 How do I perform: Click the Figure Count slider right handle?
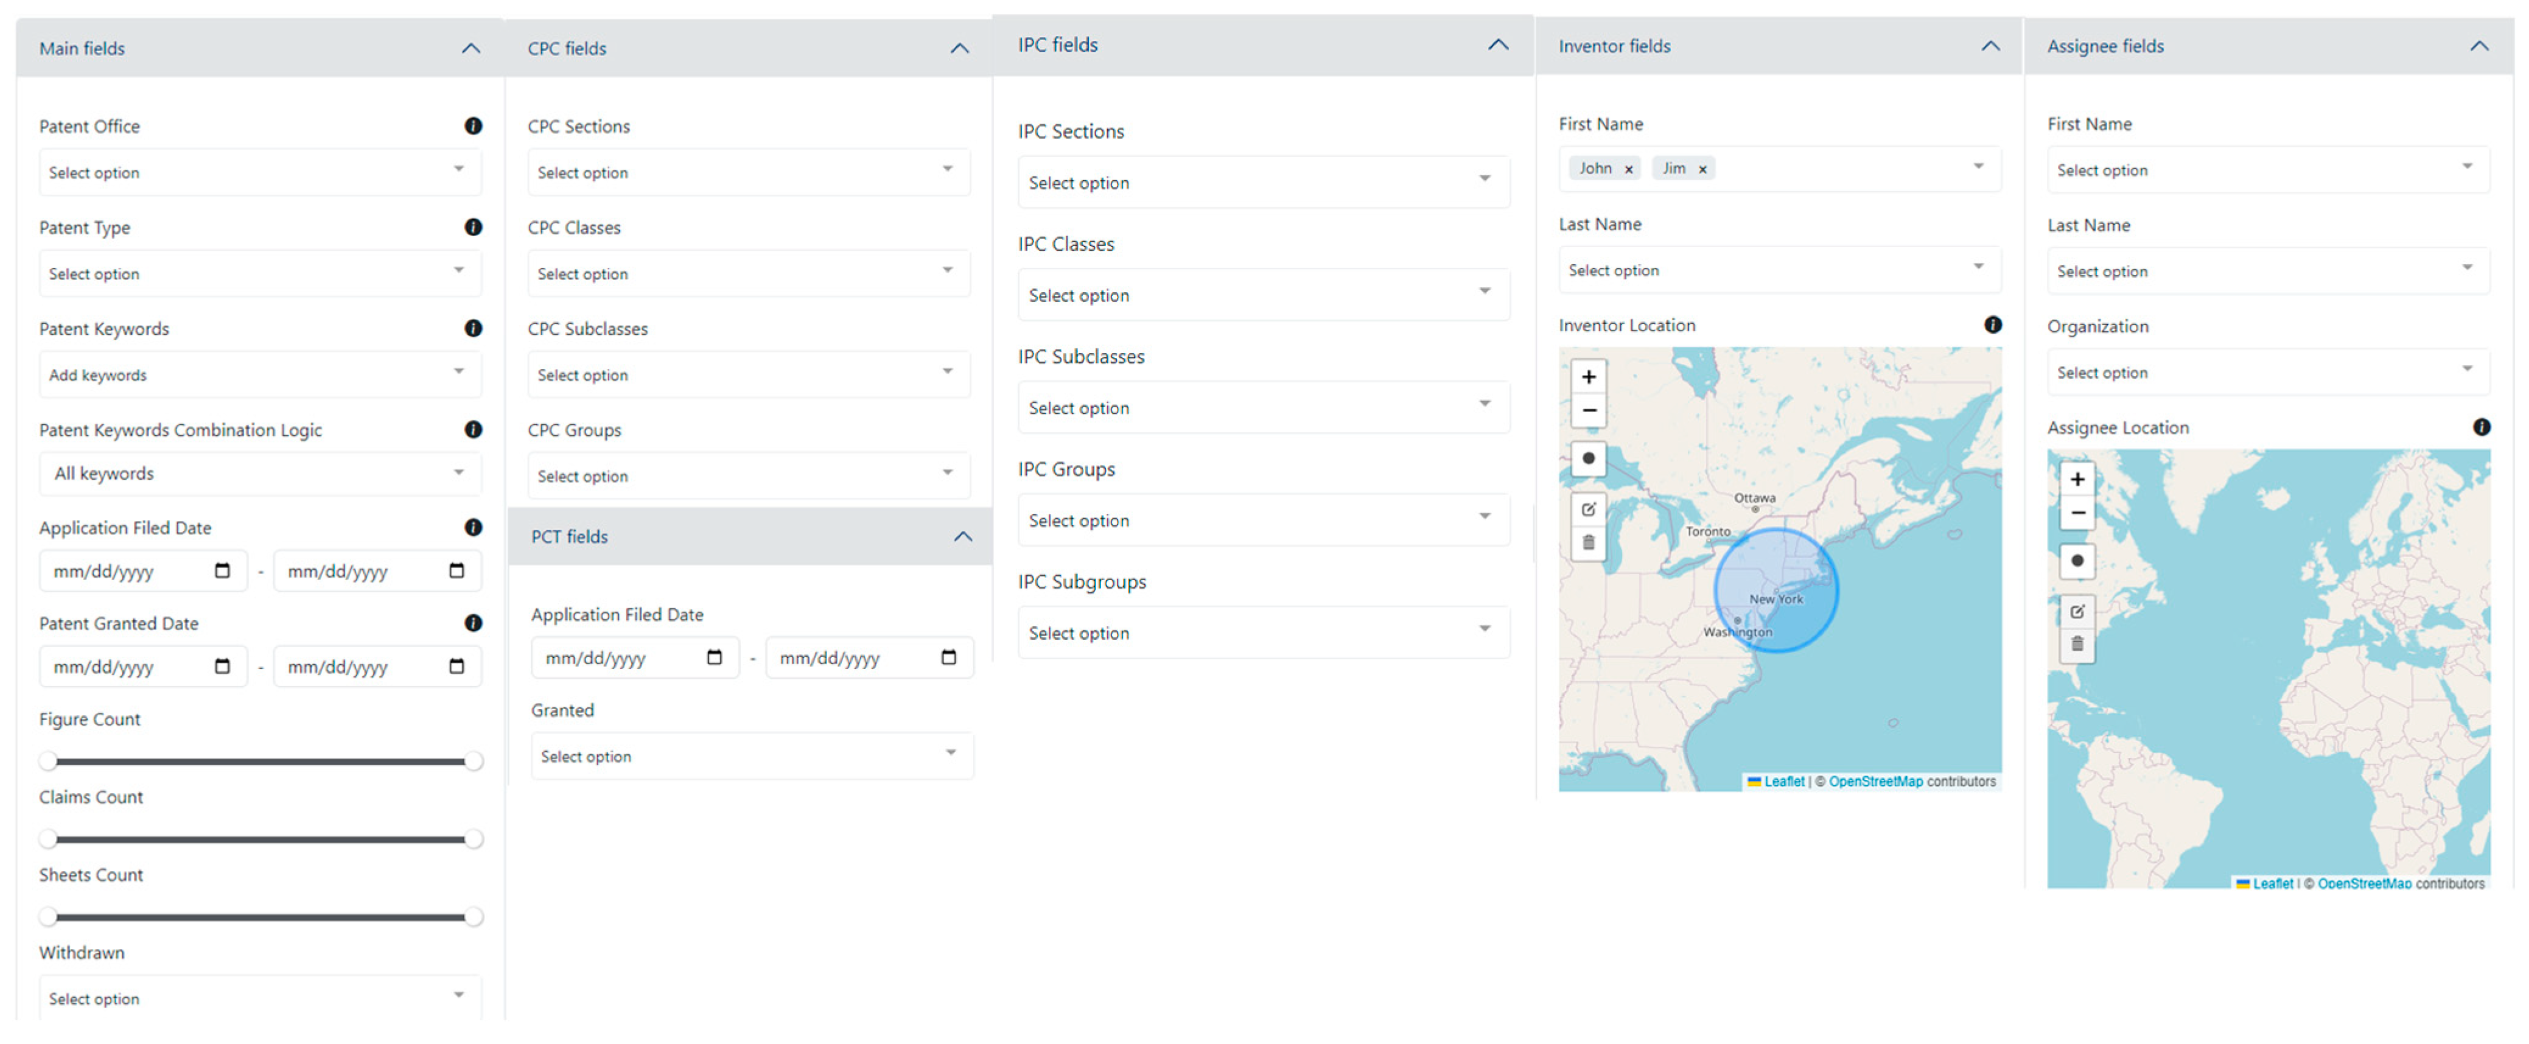pyautogui.click(x=473, y=761)
